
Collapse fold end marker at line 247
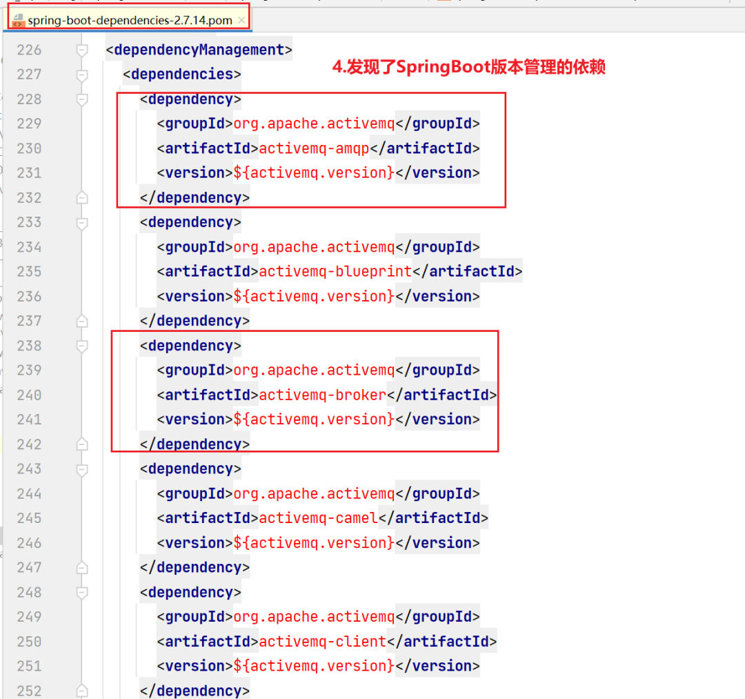click(82, 567)
